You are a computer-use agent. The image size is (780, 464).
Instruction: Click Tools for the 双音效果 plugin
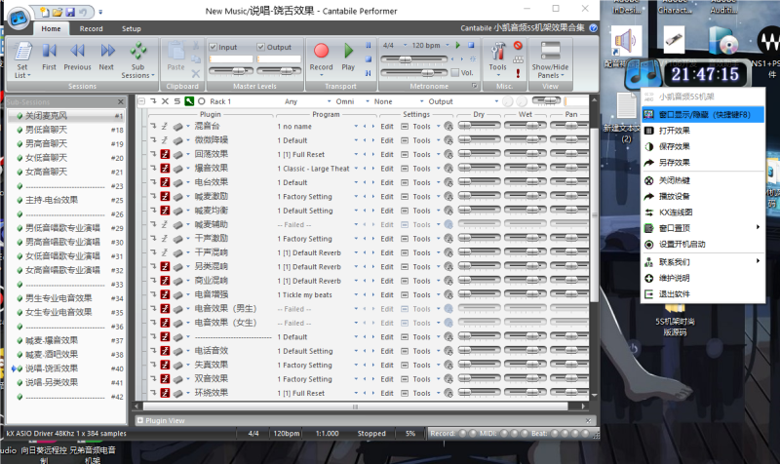pos(421,379)
